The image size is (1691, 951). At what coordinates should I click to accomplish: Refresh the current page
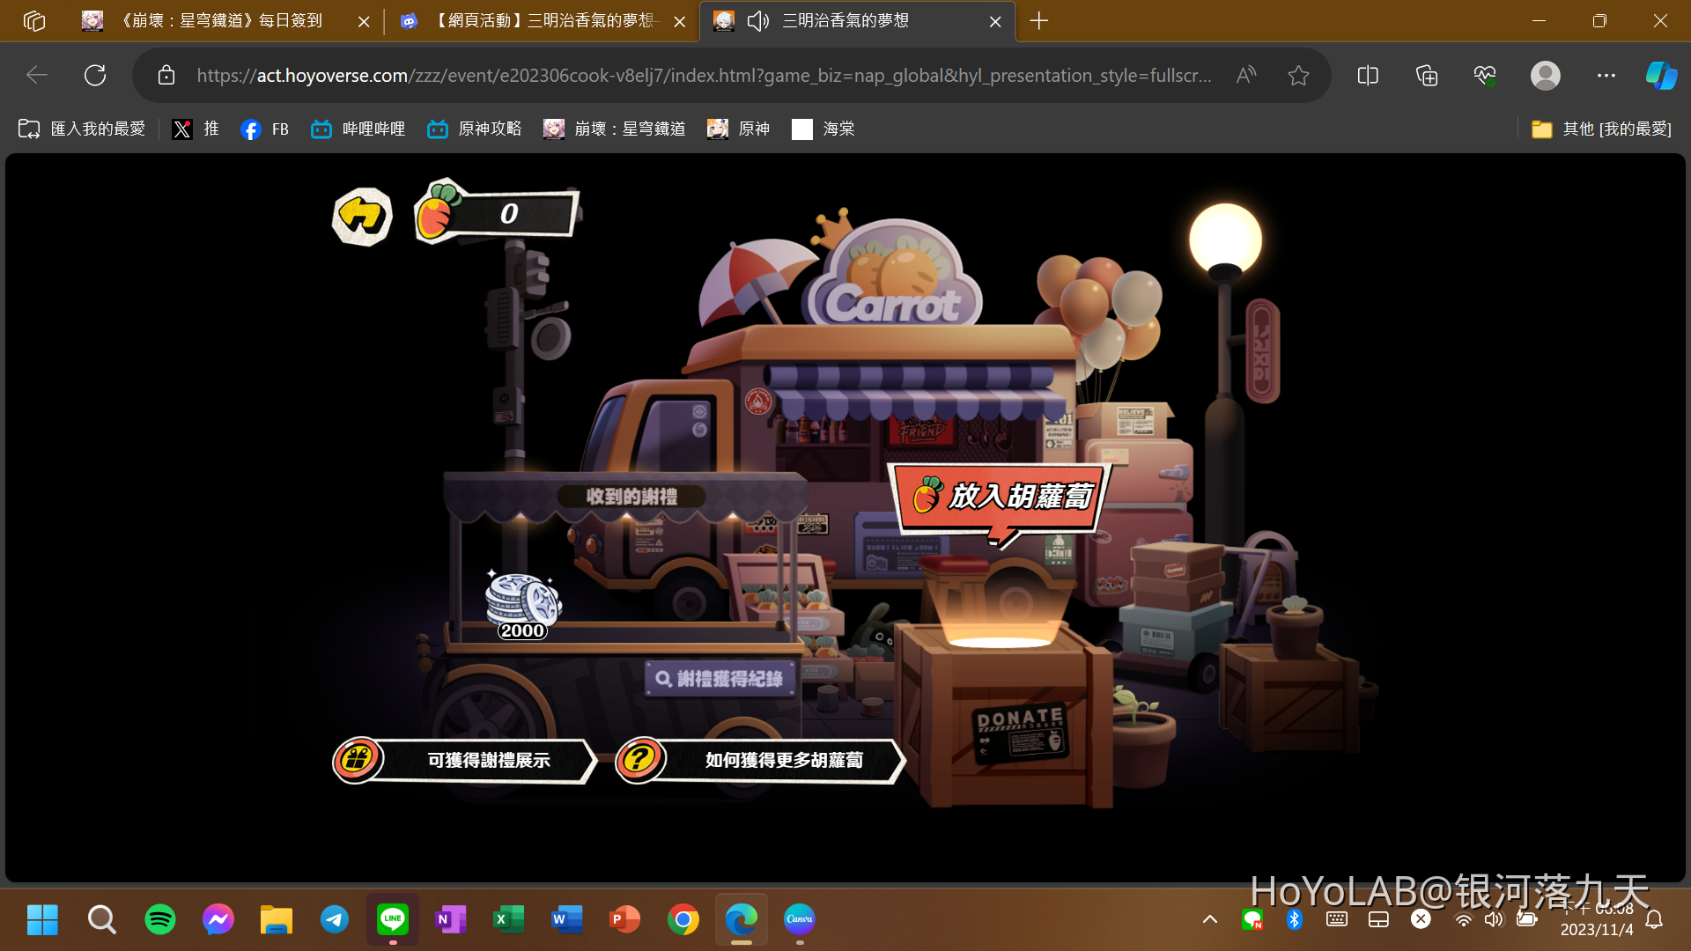click(x=95, y=76)
